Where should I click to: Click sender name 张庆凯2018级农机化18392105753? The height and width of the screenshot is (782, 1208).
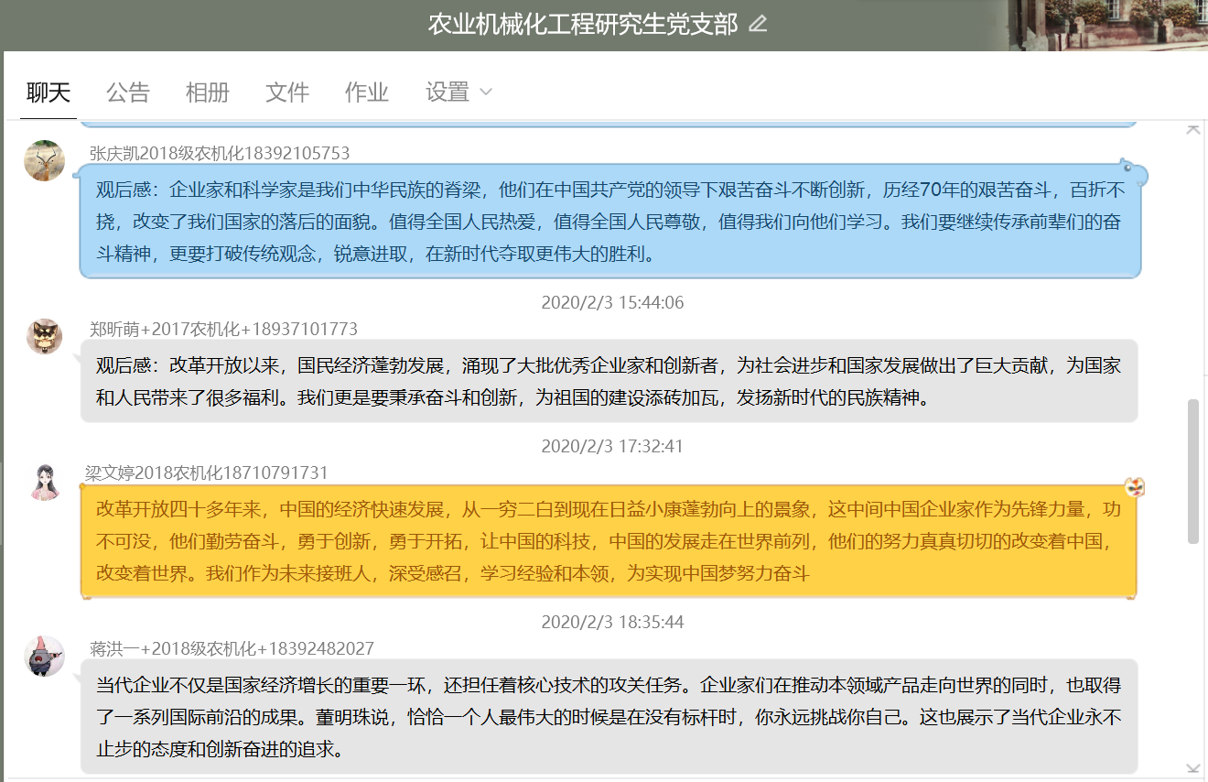tap(220, 153)
